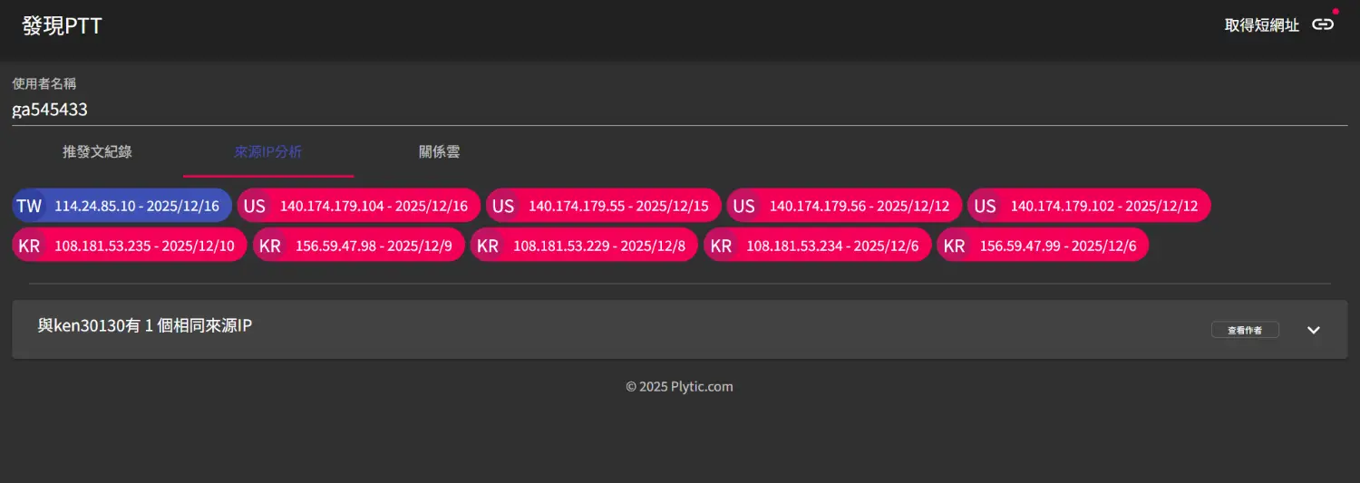Click the KR badge on 156.59.47.98 chip
Image resolution: width=1360 pixels, height=483 pixels.
(x=270, y=246)
